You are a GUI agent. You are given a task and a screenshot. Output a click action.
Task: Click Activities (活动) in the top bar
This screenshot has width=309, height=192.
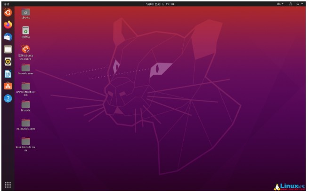pyautogui.click(x=6, y=4)
